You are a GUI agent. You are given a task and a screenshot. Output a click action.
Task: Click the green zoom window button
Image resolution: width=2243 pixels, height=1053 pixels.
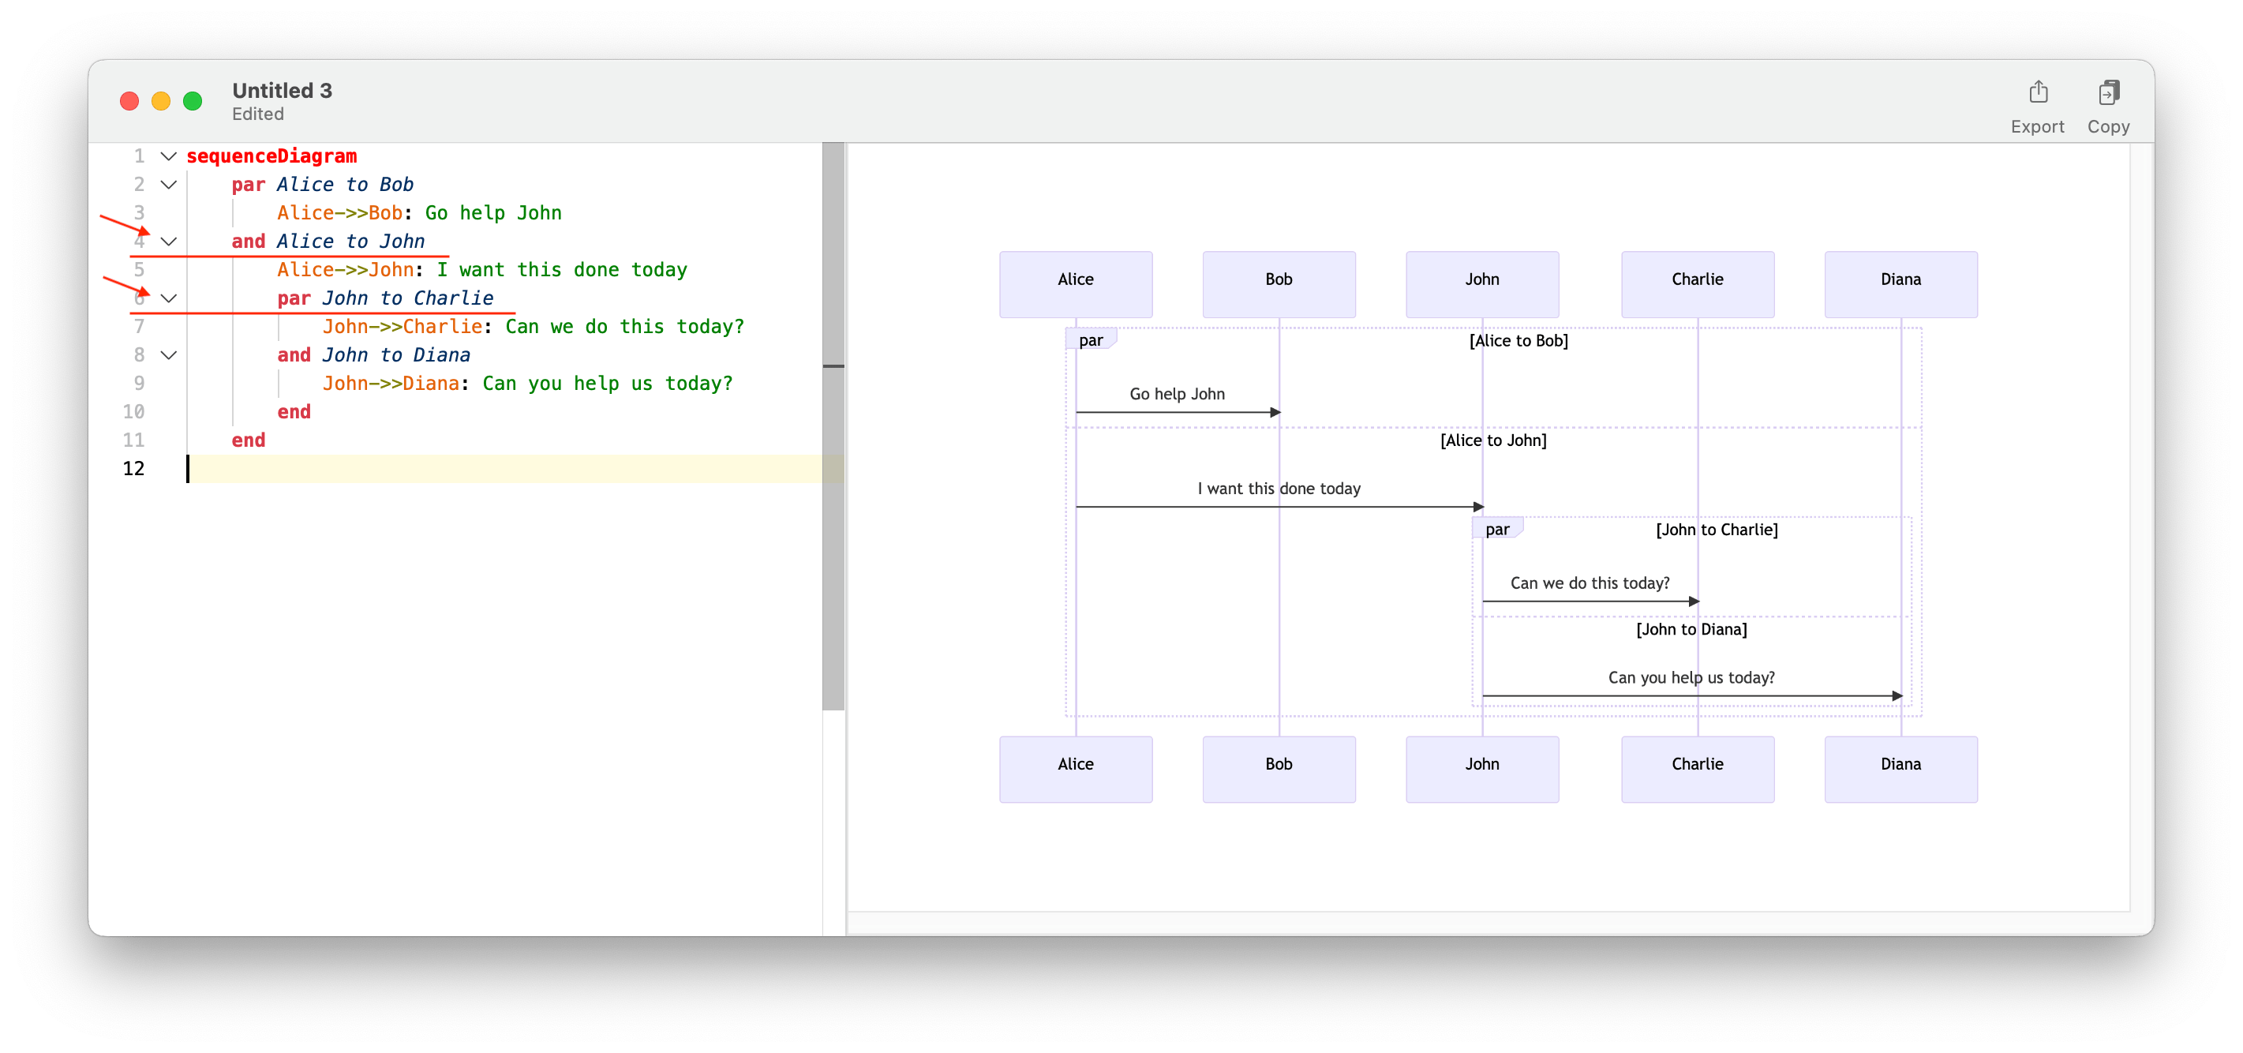click(193, 102)
